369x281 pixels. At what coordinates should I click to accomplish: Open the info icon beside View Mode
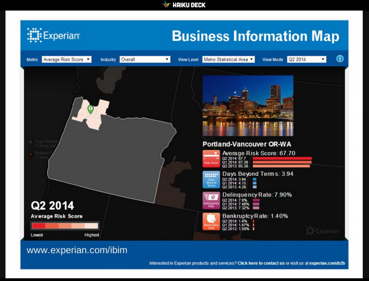click(340, 59)
